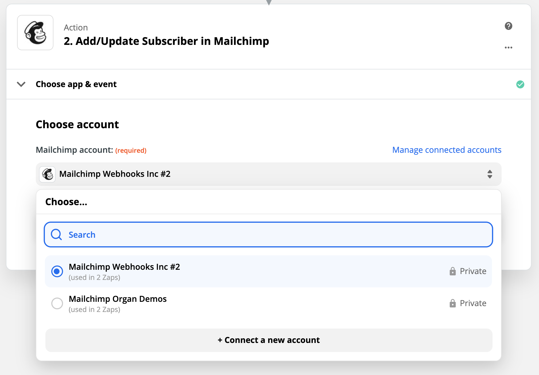Click the 'Mailchimp Organ Demos' account name

point(118,299)
